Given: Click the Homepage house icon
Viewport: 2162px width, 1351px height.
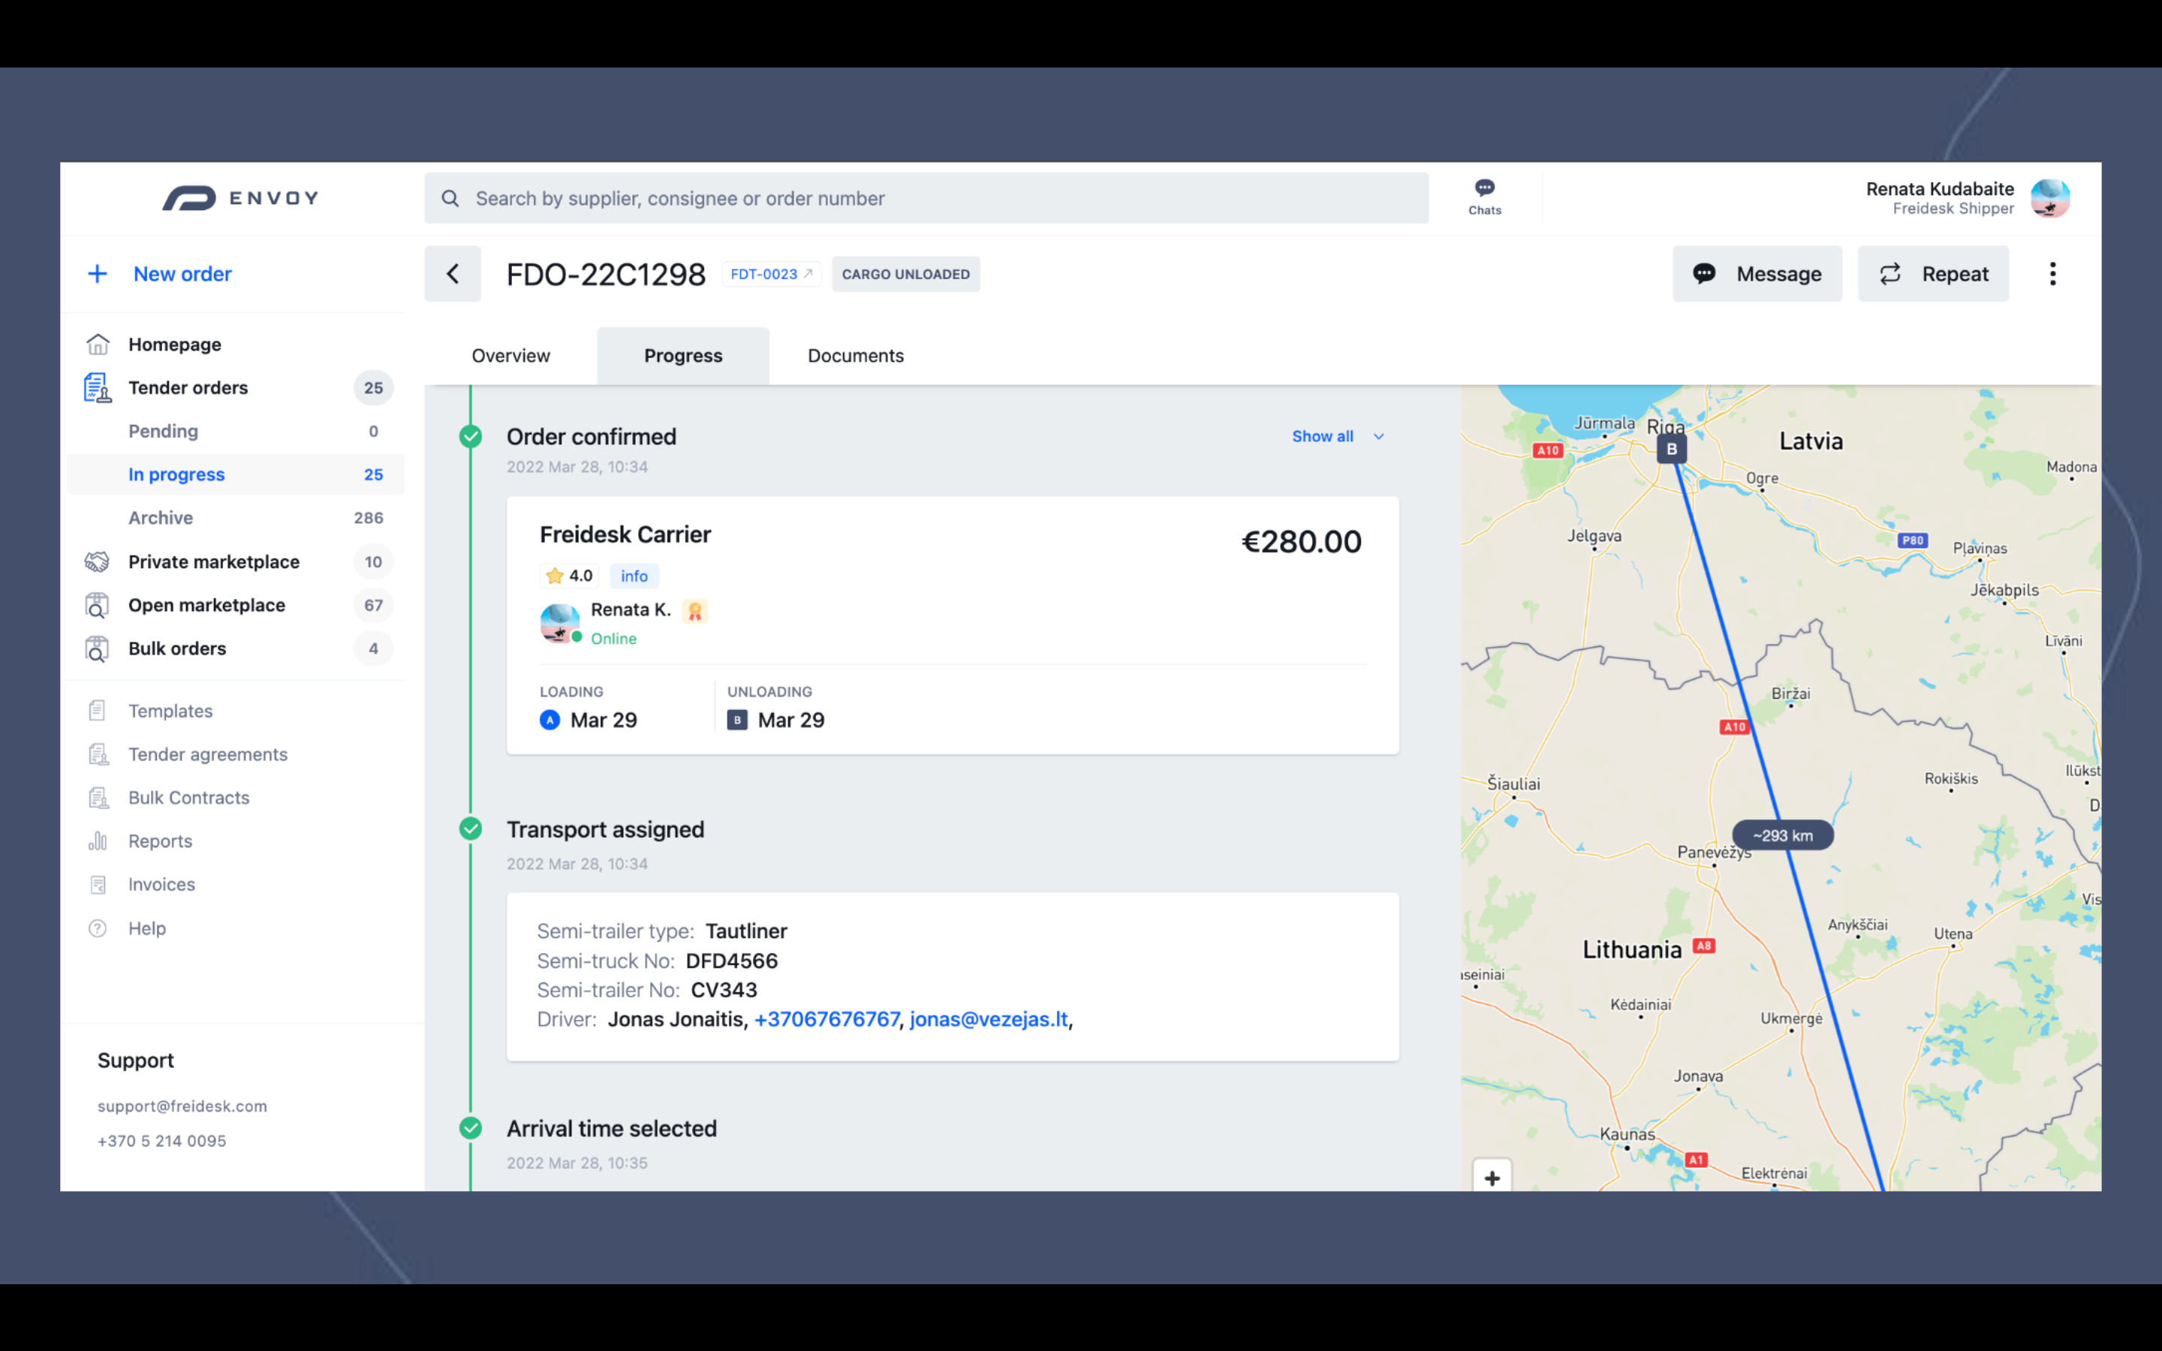Looking at the screenshot, I should click(98, 343).
